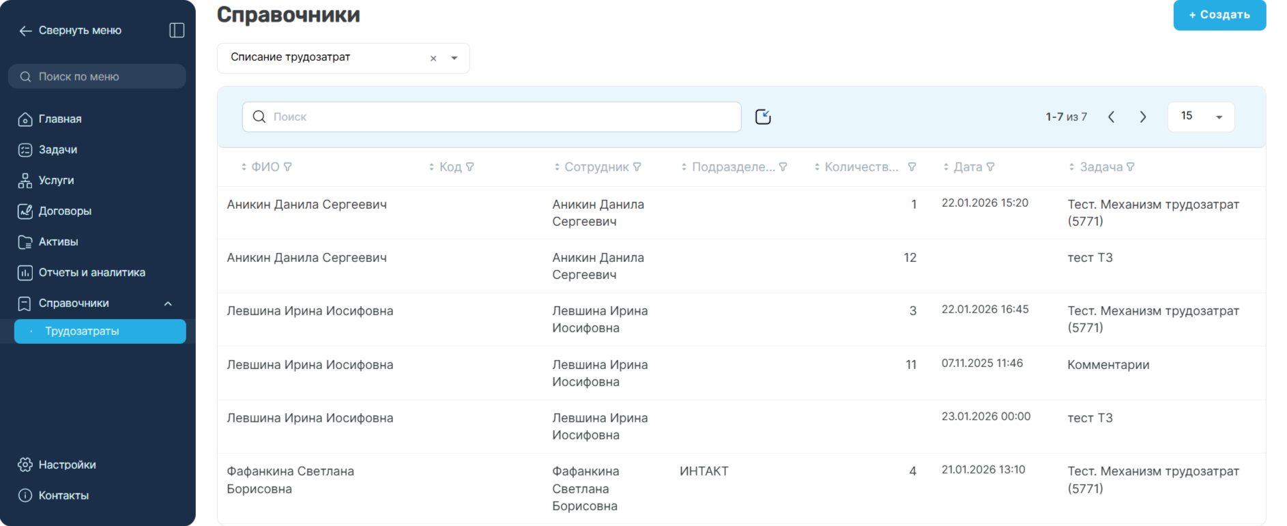
Task: Click the export icon beside search
Action: (763, 117)
